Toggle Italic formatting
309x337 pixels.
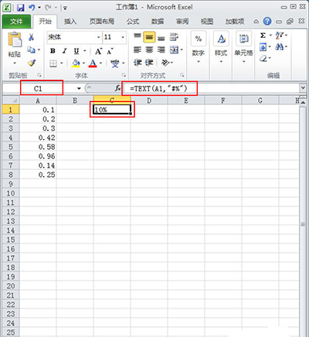pyautogui.click(x=65, y=51)
